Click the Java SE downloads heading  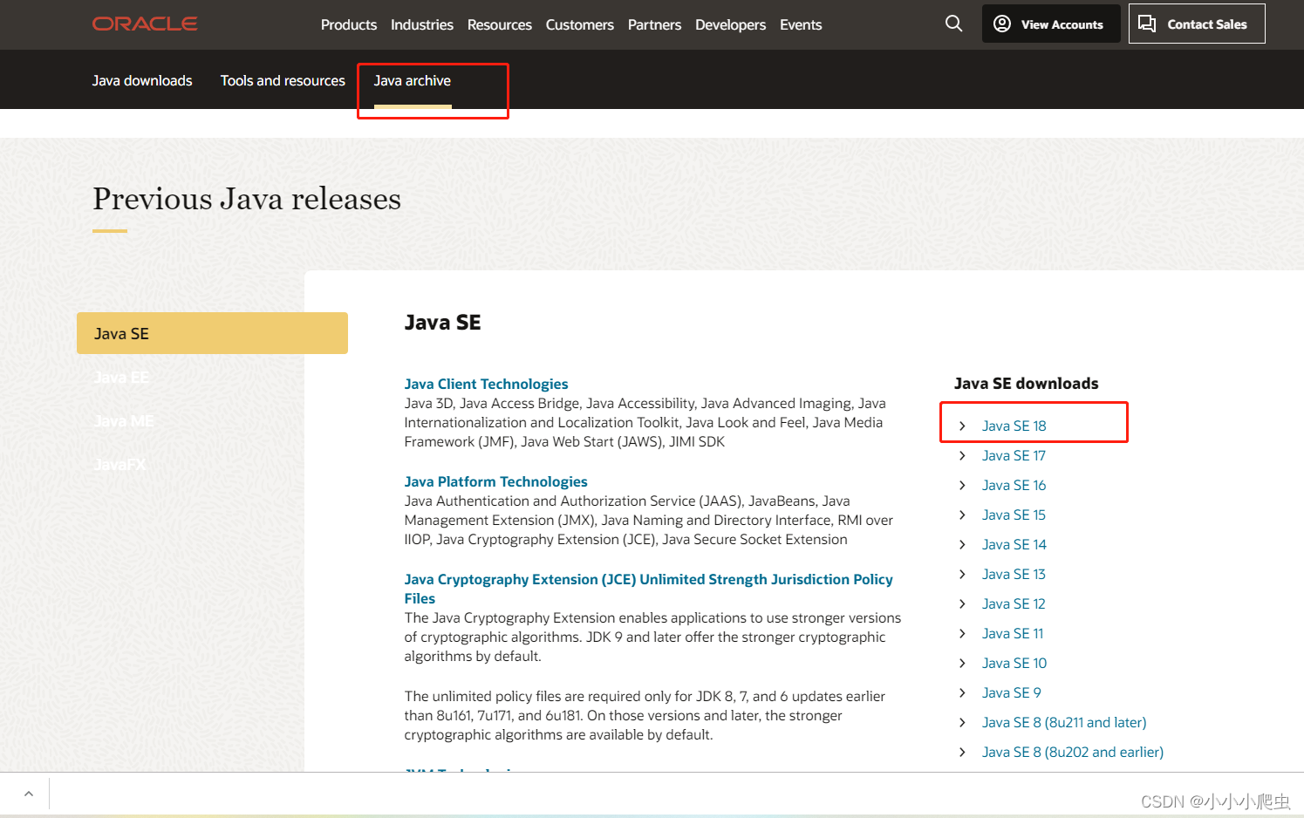(x=1026, y=384)
